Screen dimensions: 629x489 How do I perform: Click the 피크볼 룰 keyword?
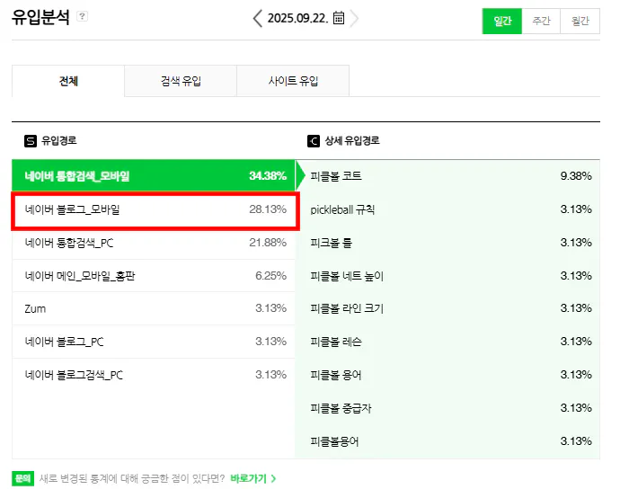click(x=332, y=243)
